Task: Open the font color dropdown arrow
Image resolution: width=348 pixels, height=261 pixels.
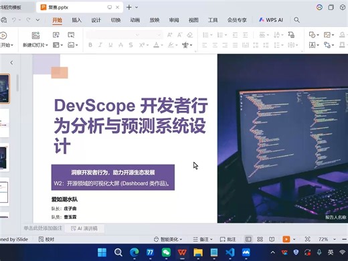Action: click(x=162, y=45)
